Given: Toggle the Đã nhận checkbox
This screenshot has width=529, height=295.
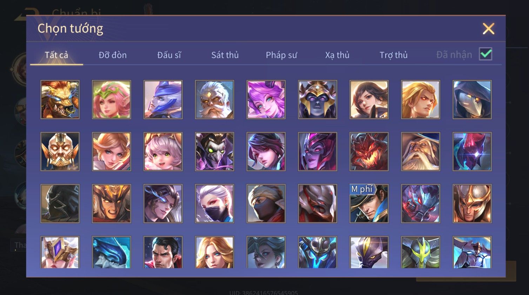Looking at the screenshot, I should (x=486, y=54).
